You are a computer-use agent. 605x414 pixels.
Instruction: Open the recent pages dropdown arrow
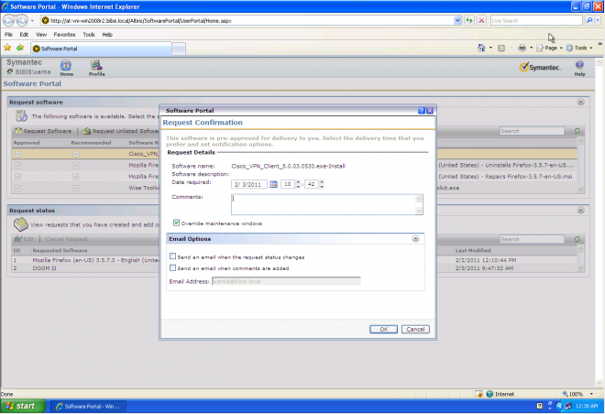point(32,20)
